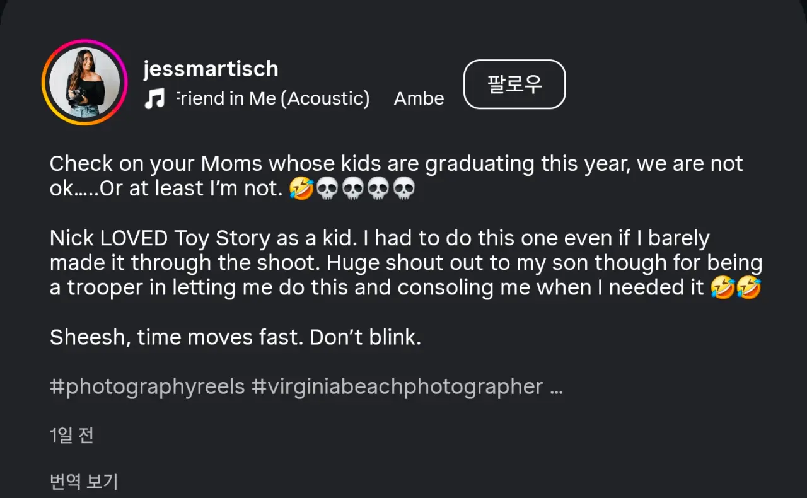This screenshot has width=807, height=498.
Task: Click the last skull emoji in the row
Action: 404,189
